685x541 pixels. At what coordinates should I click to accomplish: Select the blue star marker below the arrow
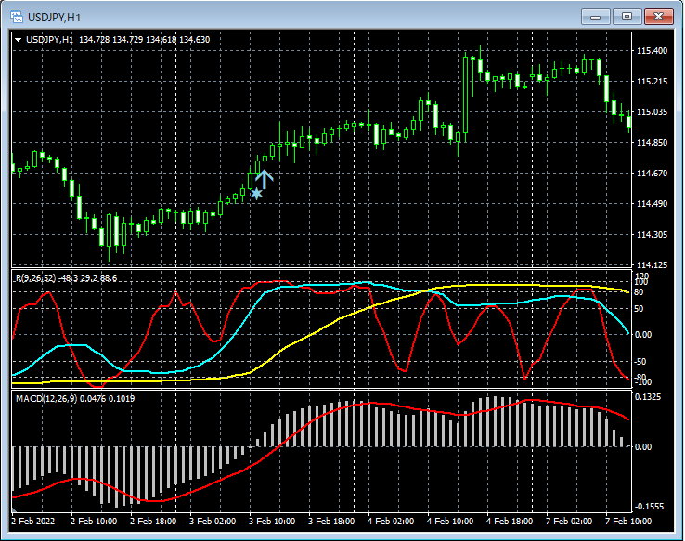[256, 194]
